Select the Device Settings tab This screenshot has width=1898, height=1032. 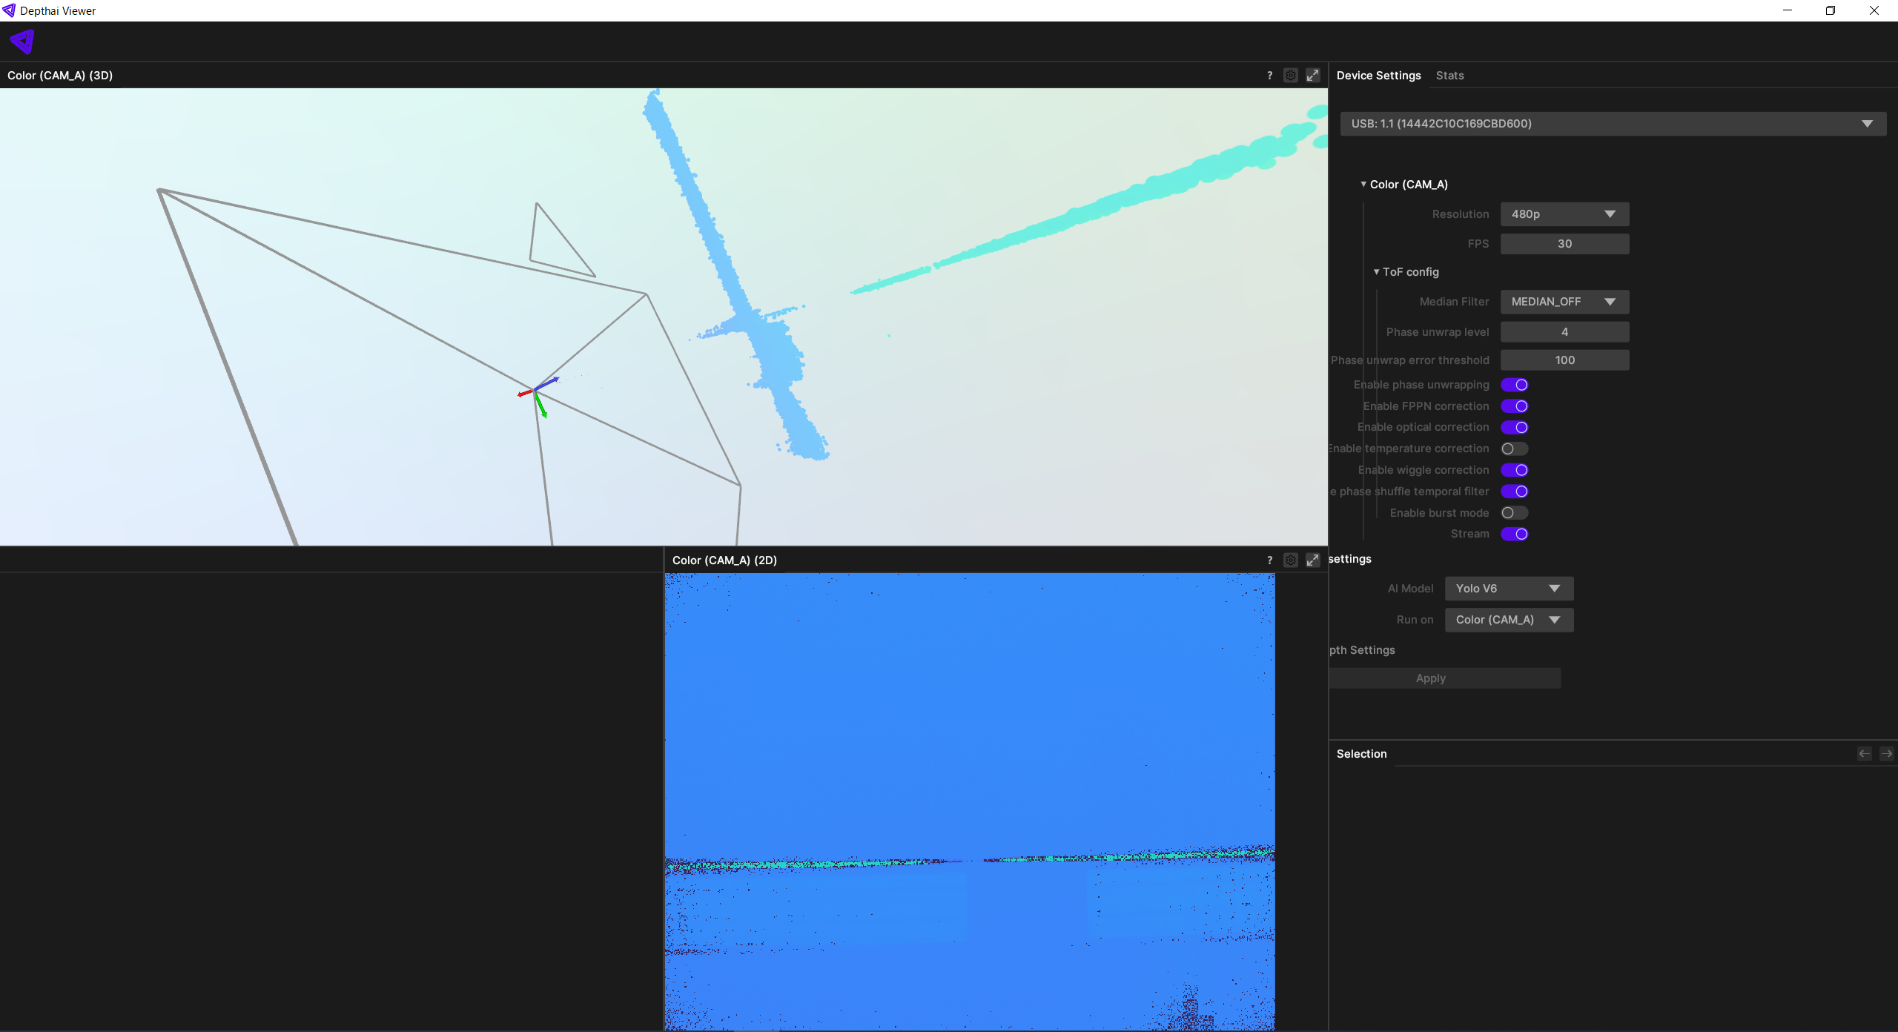coord(1378,76)
